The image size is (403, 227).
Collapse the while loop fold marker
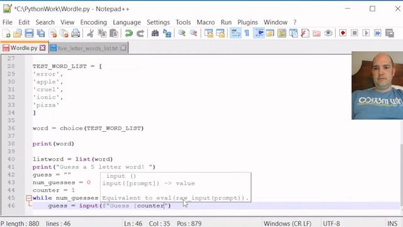tap(29, 198)
